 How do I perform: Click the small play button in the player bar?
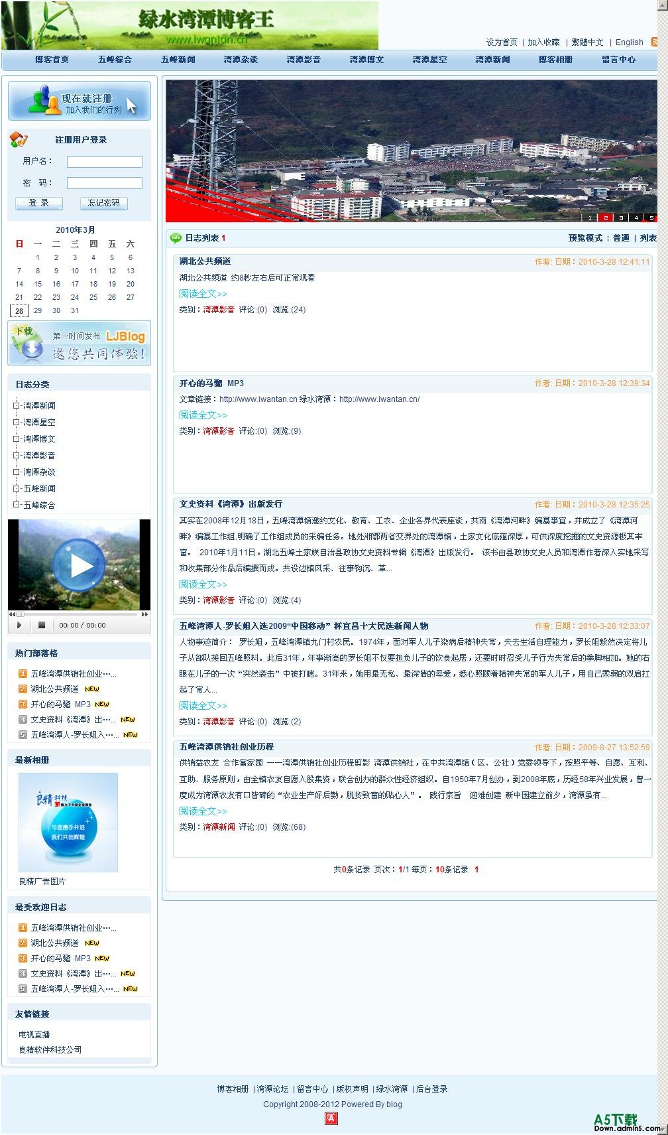[19, 625]
